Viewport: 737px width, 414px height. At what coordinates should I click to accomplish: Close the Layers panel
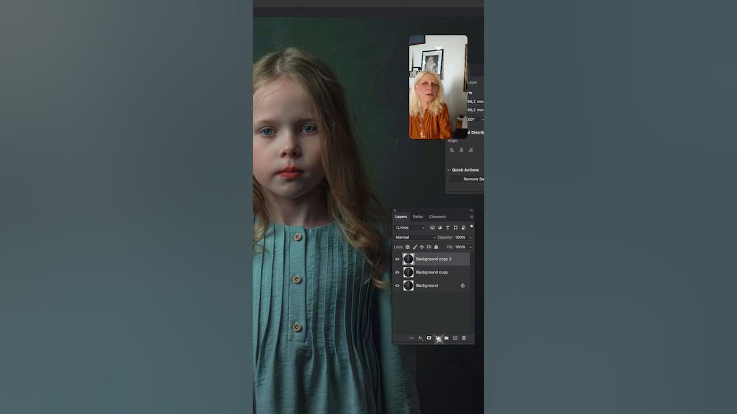tap(395, 210)
